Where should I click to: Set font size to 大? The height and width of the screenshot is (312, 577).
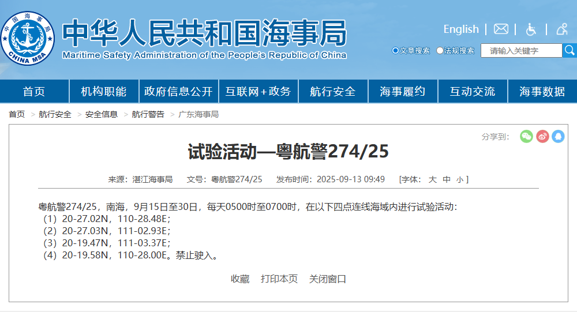pyautogui.click(x=432, y=179)
